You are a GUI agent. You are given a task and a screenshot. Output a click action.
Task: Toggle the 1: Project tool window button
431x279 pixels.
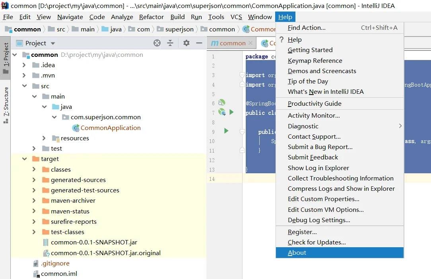6,58
